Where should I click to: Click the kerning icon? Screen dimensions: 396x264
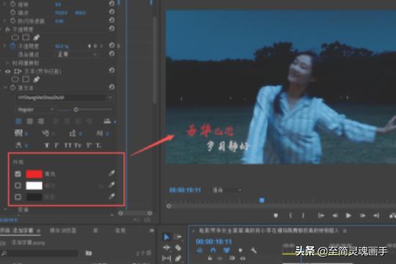click(45, 133)
